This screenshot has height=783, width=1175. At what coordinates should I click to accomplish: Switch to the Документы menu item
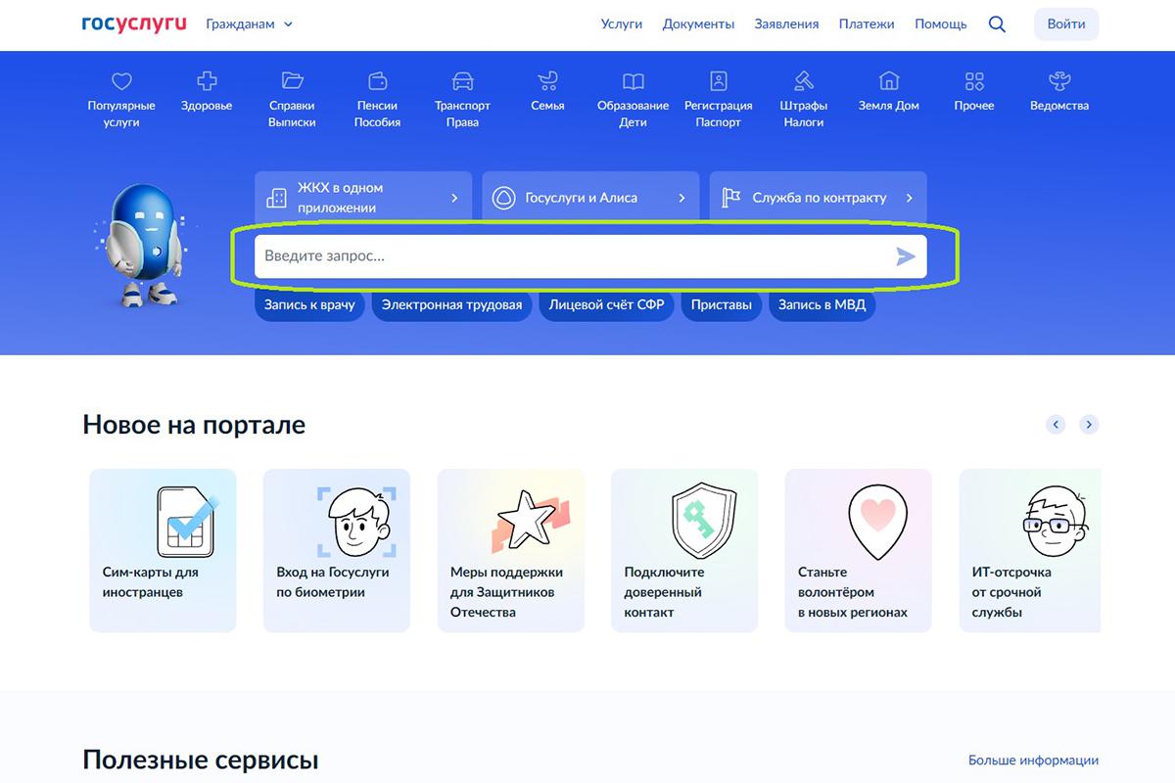[698, 23]
